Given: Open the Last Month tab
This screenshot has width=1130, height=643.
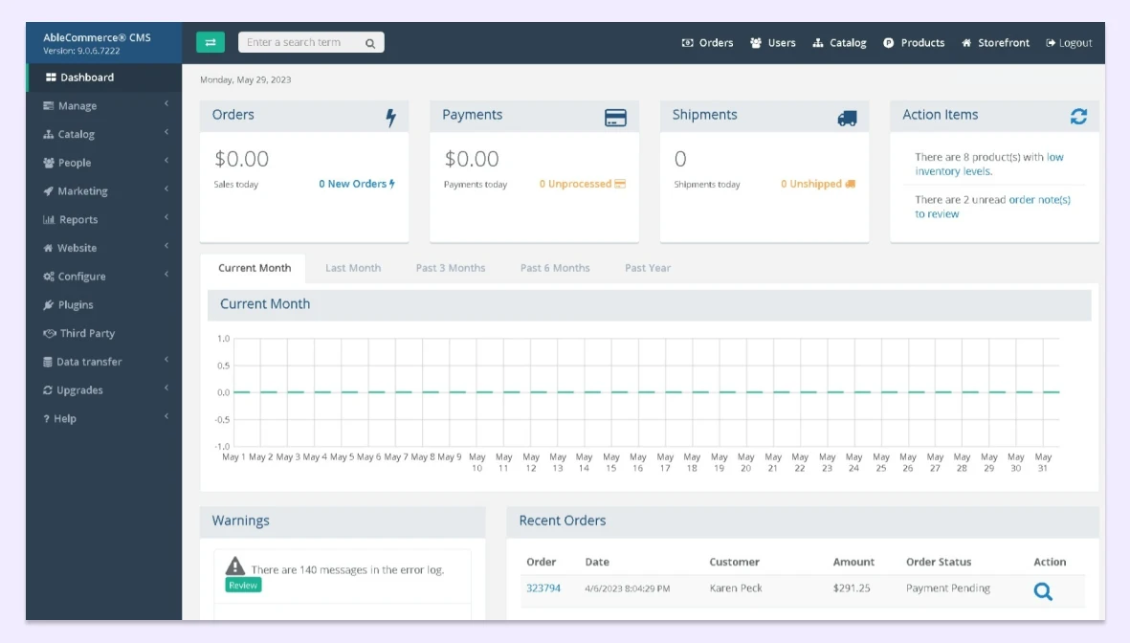Looking at the screenshot, I should (x=353, y=268).
